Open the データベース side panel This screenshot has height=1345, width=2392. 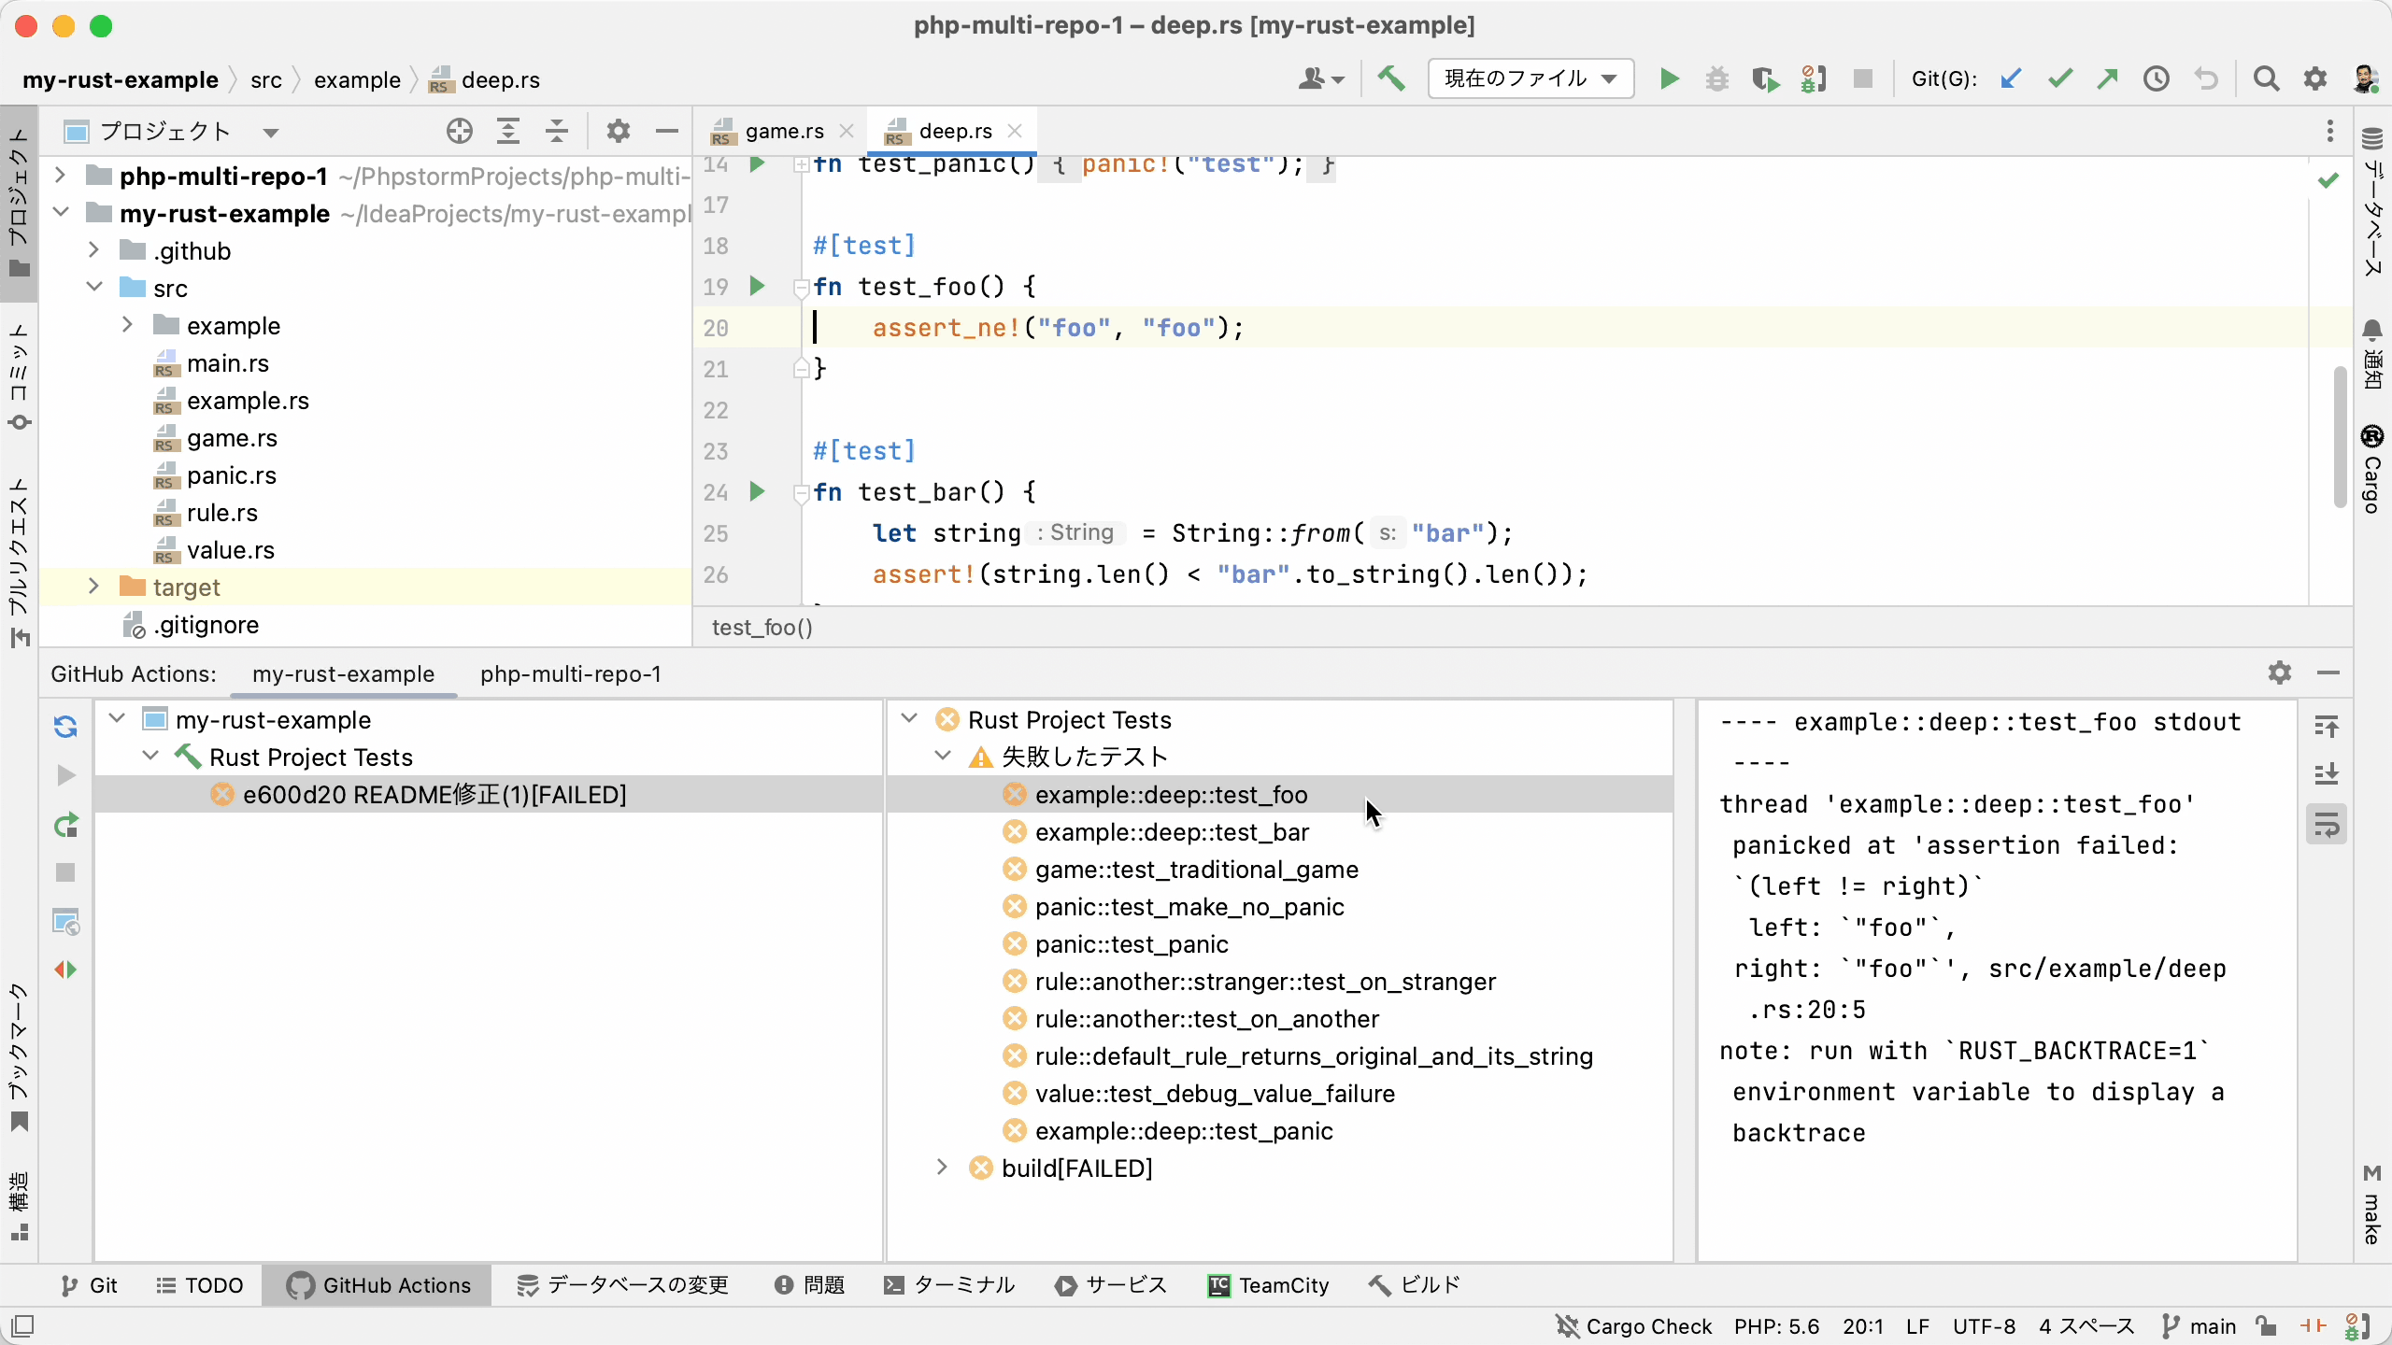(2372, 202)
